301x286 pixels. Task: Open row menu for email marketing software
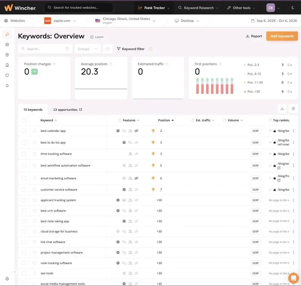coord(293,178)
